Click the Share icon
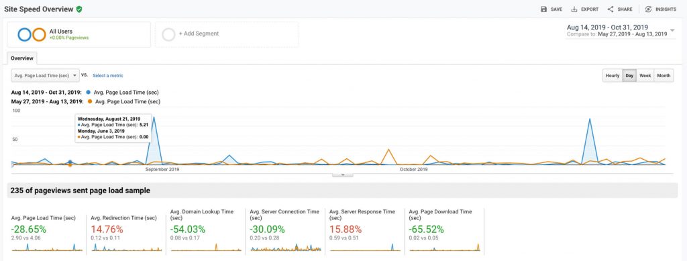This screenshot has height=261, width=687. [x=611, y=9]
